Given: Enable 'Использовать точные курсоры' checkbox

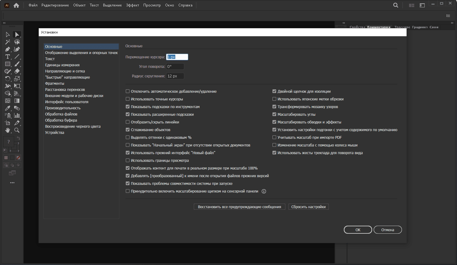Looking at the screenshot, I should coord(128,99).
